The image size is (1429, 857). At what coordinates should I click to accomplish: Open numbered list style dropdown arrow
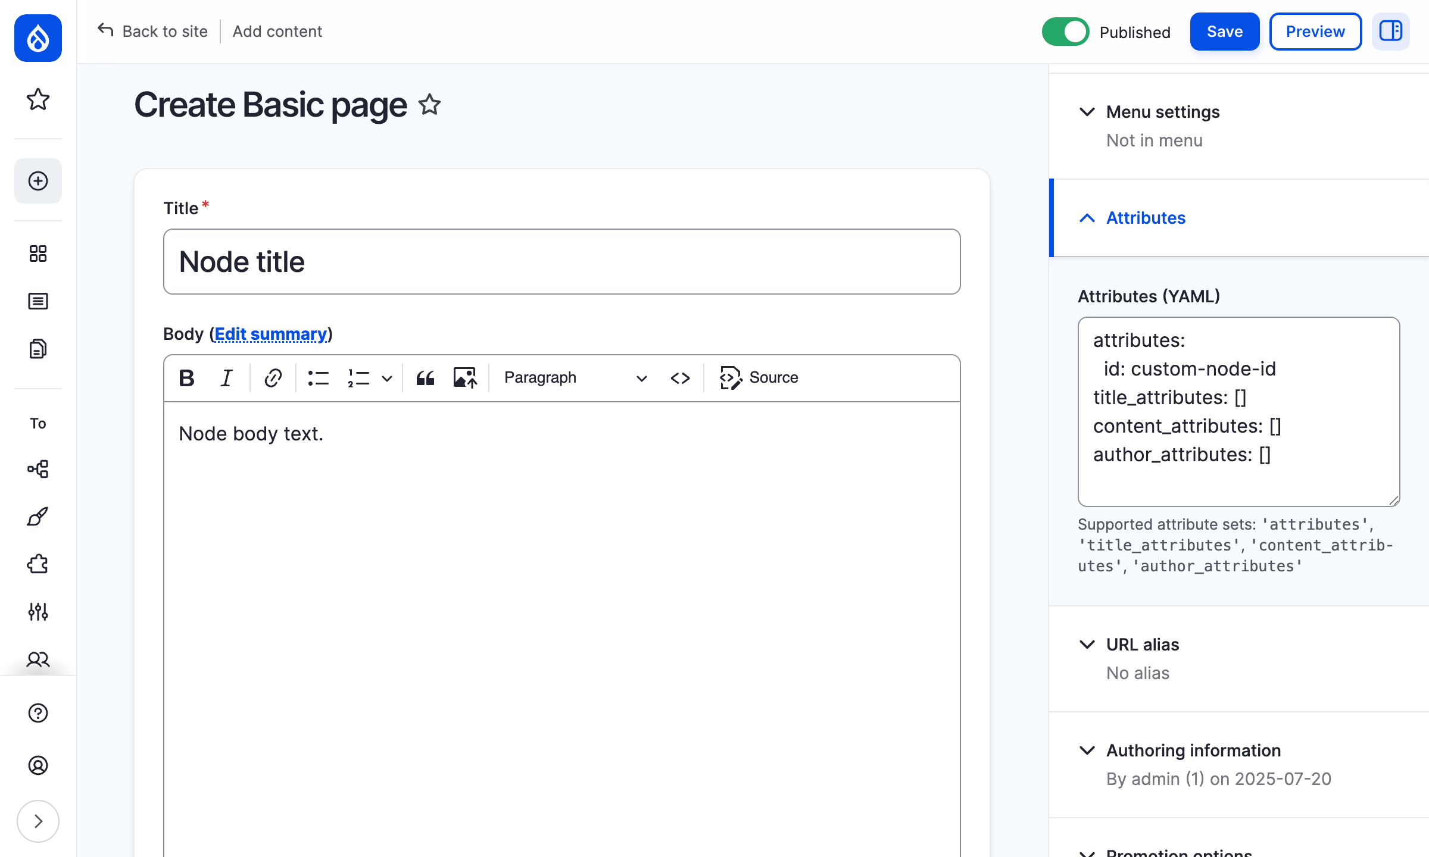pos(387,379)
